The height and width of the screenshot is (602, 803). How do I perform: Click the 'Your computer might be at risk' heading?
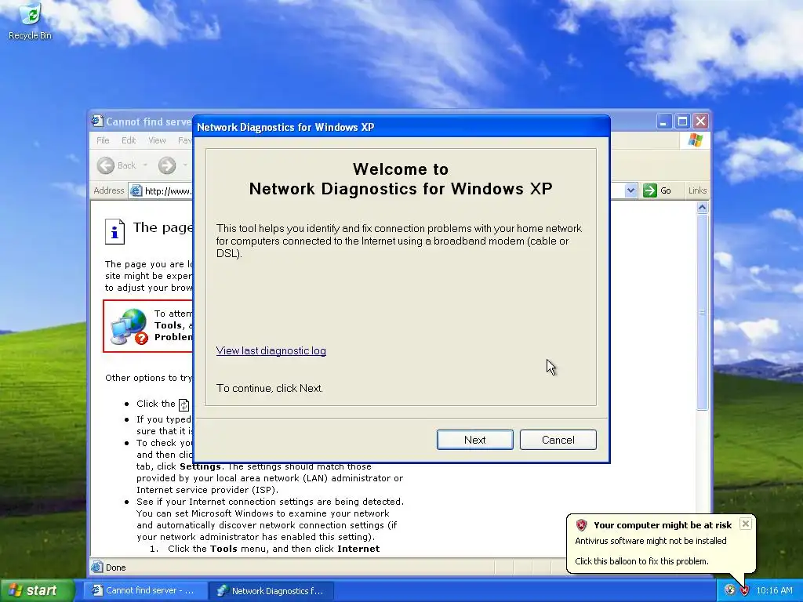tap(663, 525)
